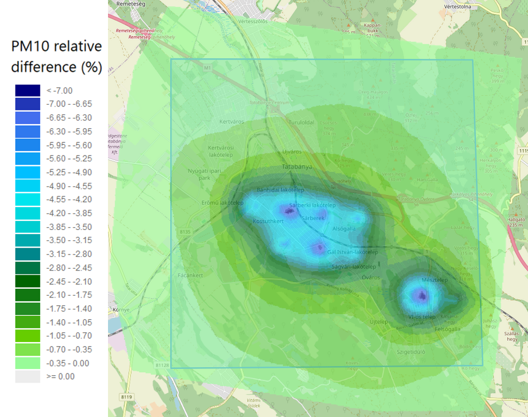Select the '>= 0.00' grey legend swatch
The image size is (528, 417).
point(27,376)
